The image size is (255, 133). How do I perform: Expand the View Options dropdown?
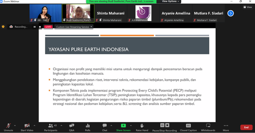pos(171,2)
